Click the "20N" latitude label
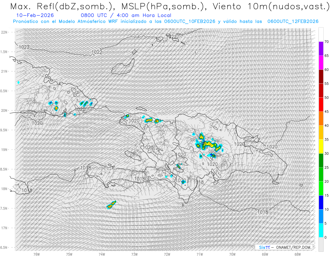 4,110
